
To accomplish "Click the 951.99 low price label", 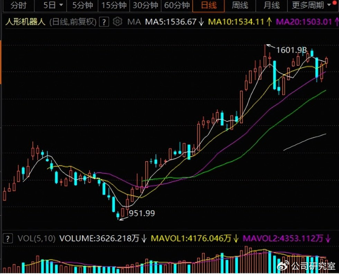I will (142, 213).
